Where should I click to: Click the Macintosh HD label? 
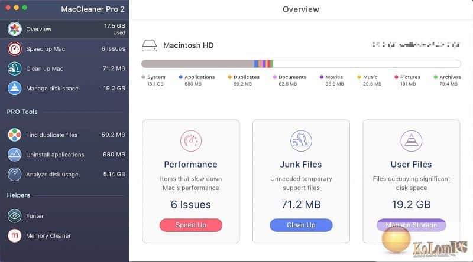189,45
